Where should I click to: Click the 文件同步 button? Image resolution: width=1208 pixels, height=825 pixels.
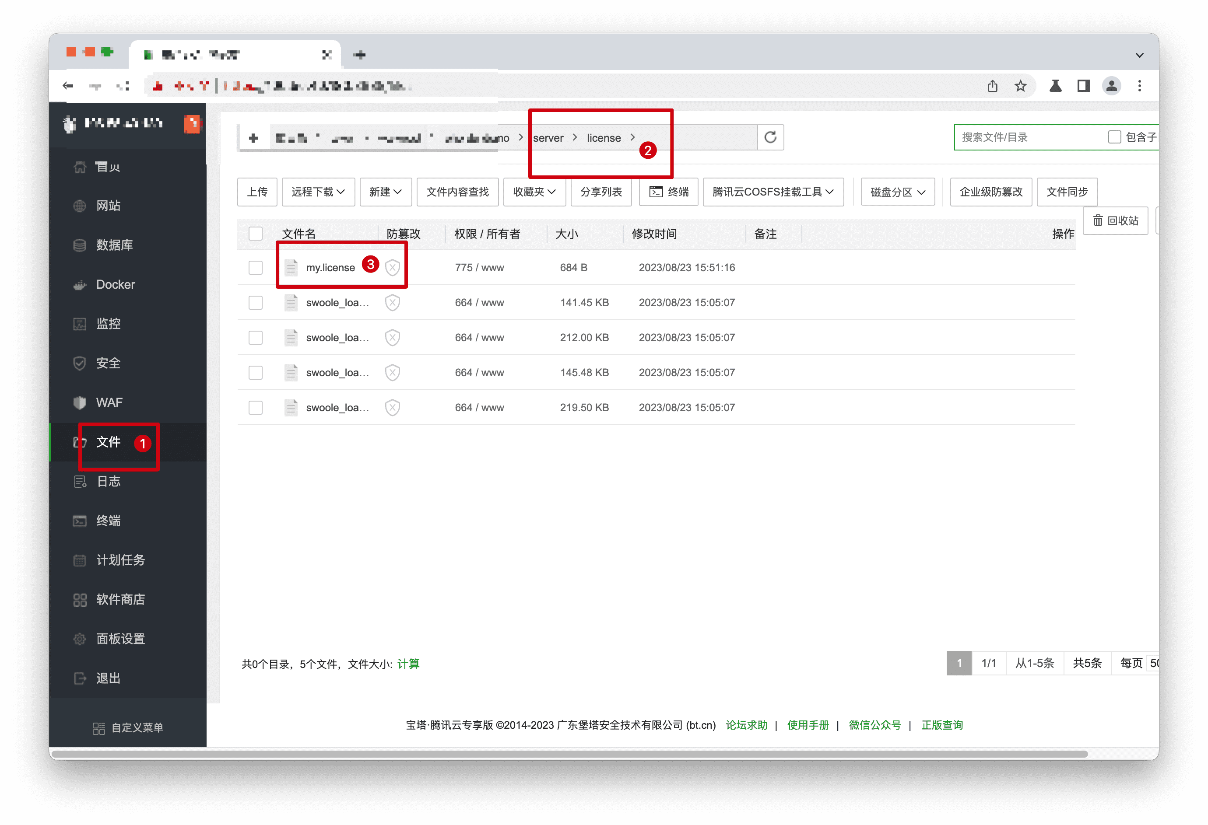pos(1067,192)
